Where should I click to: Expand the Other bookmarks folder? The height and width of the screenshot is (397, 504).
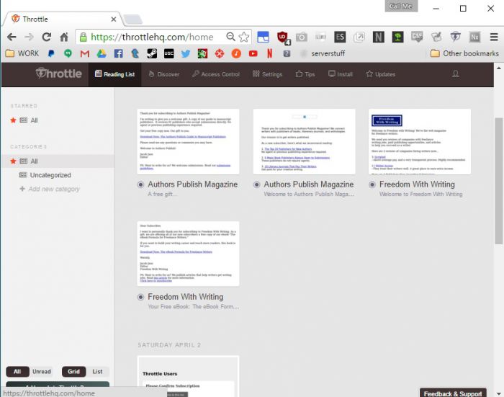click(464, 53)
